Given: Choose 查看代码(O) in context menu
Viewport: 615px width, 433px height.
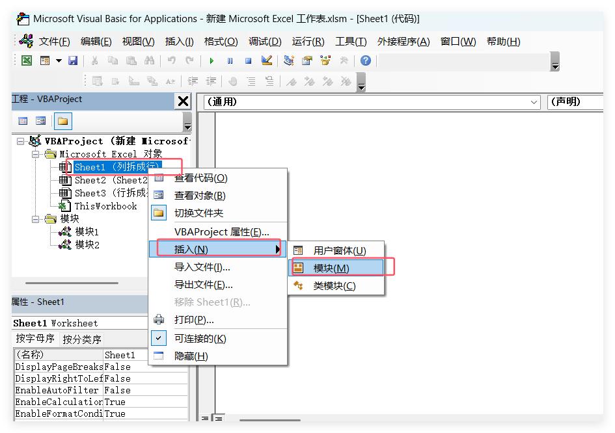Looking at the screenshot, I should pos(218,178).
